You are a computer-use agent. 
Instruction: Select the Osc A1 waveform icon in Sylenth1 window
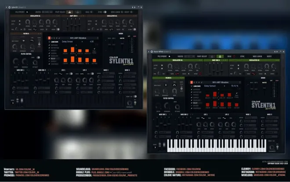point(35,29)
